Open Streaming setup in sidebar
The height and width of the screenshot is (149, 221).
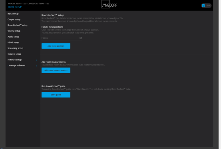click(15, 48)
